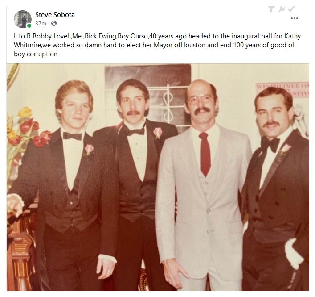The width and height of the screenshot is (315, 297).
Task: Click the red necktie in the photo
Action: coord(205,154)
